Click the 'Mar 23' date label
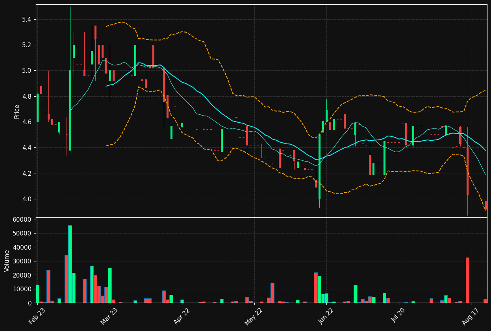 109,316
